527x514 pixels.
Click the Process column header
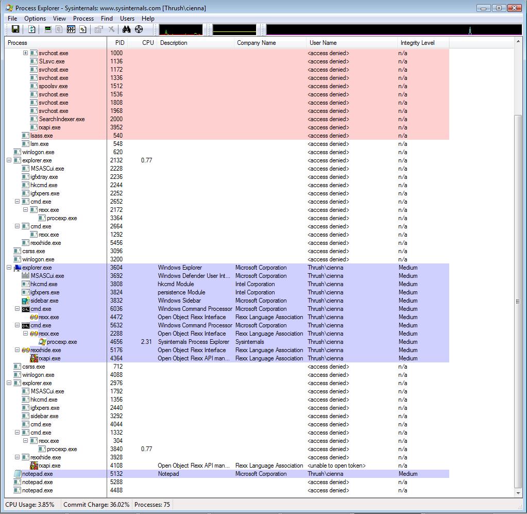click(x=56, y=43)
